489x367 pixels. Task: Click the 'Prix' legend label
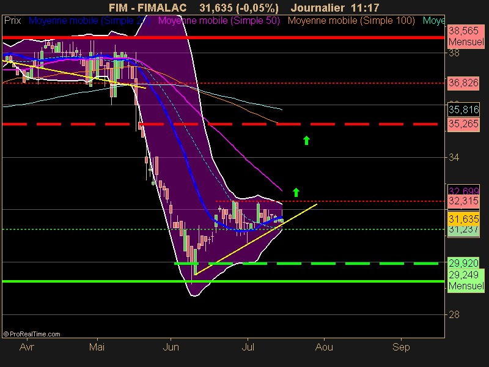click(12, 21)
